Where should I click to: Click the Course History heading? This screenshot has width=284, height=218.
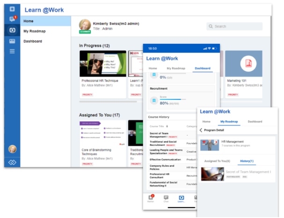159,117
